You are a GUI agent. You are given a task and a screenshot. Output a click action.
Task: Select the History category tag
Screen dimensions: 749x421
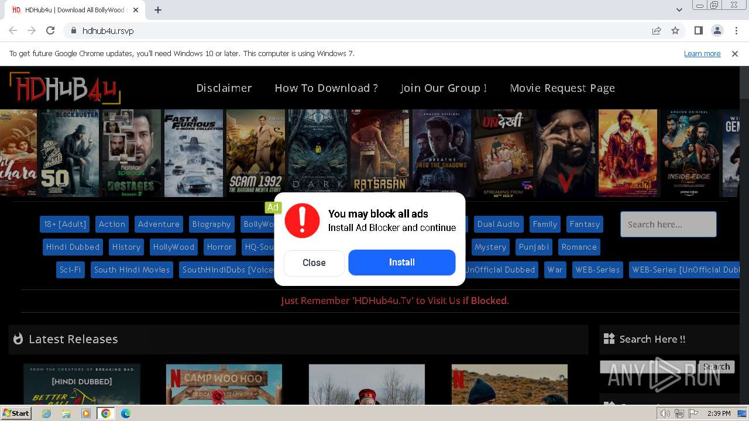pyautogui.click(x=126, y=247)
